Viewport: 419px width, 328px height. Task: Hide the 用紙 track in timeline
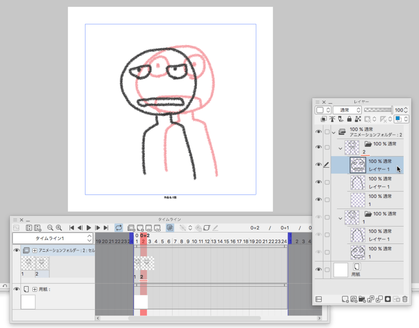pyautogui.click(x=17, y=289)
